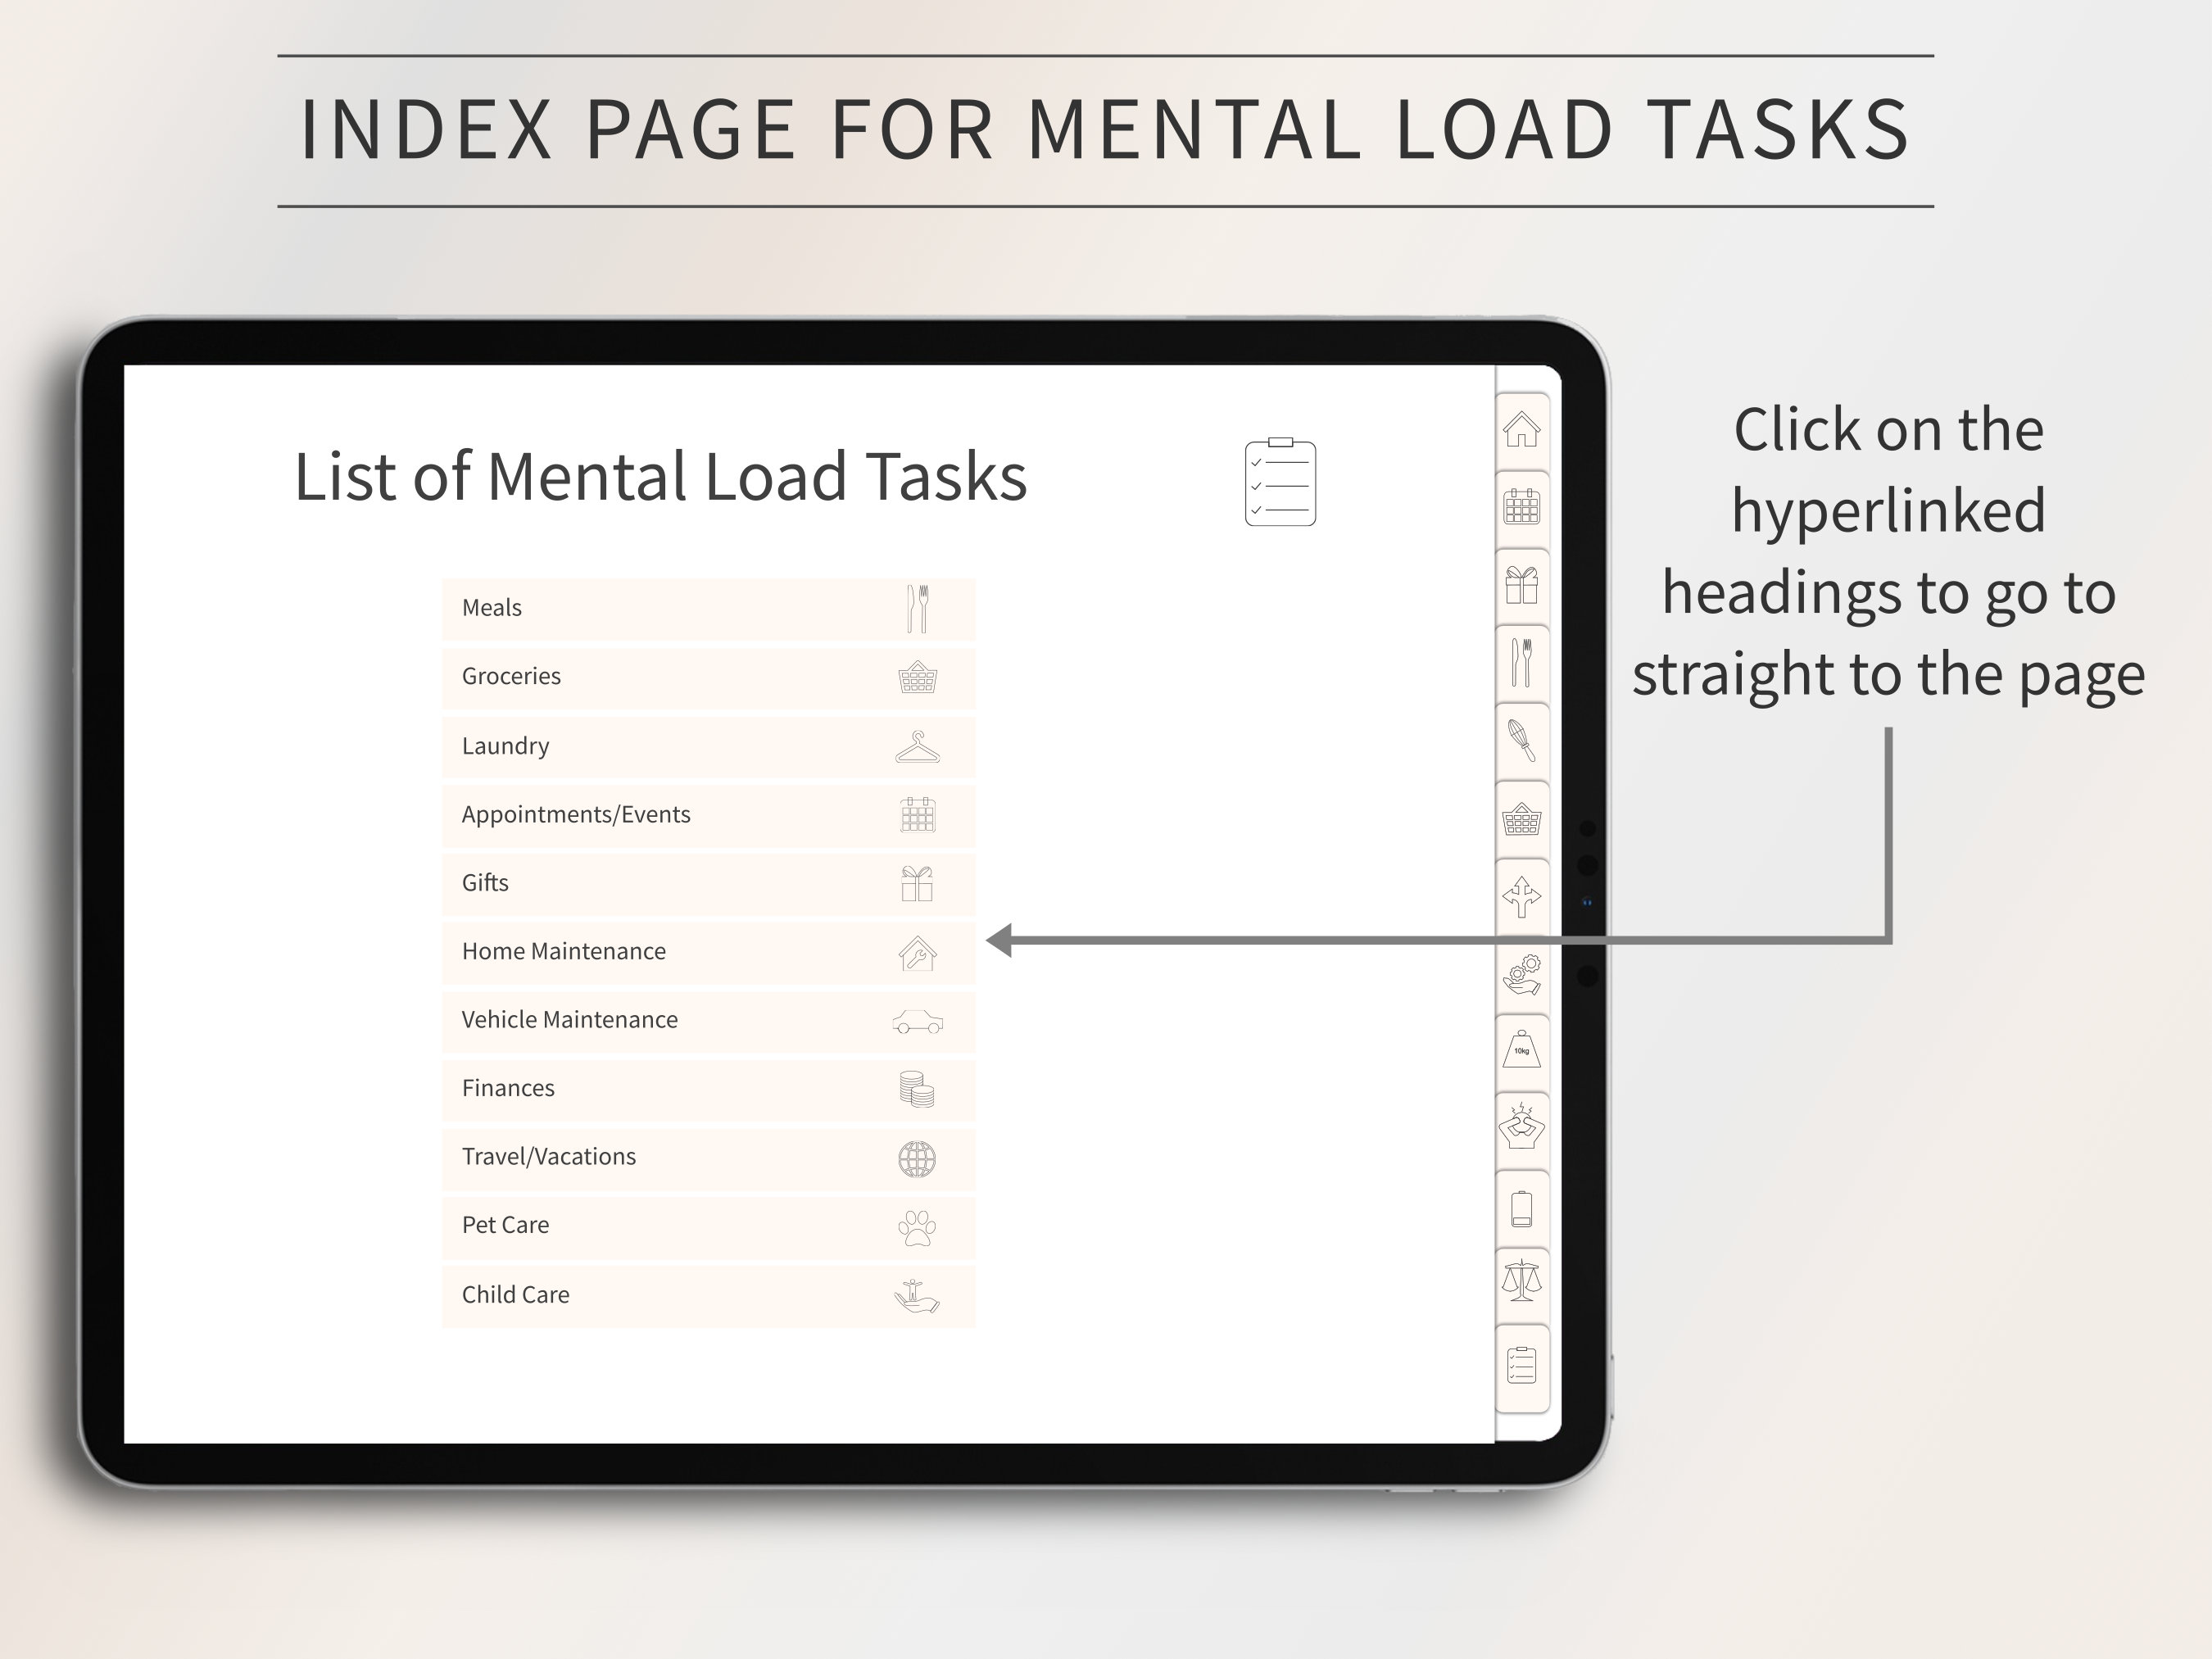2212x1659 pixels.
Task: Open the Appointments/Events page
Action: coord(707,815)
